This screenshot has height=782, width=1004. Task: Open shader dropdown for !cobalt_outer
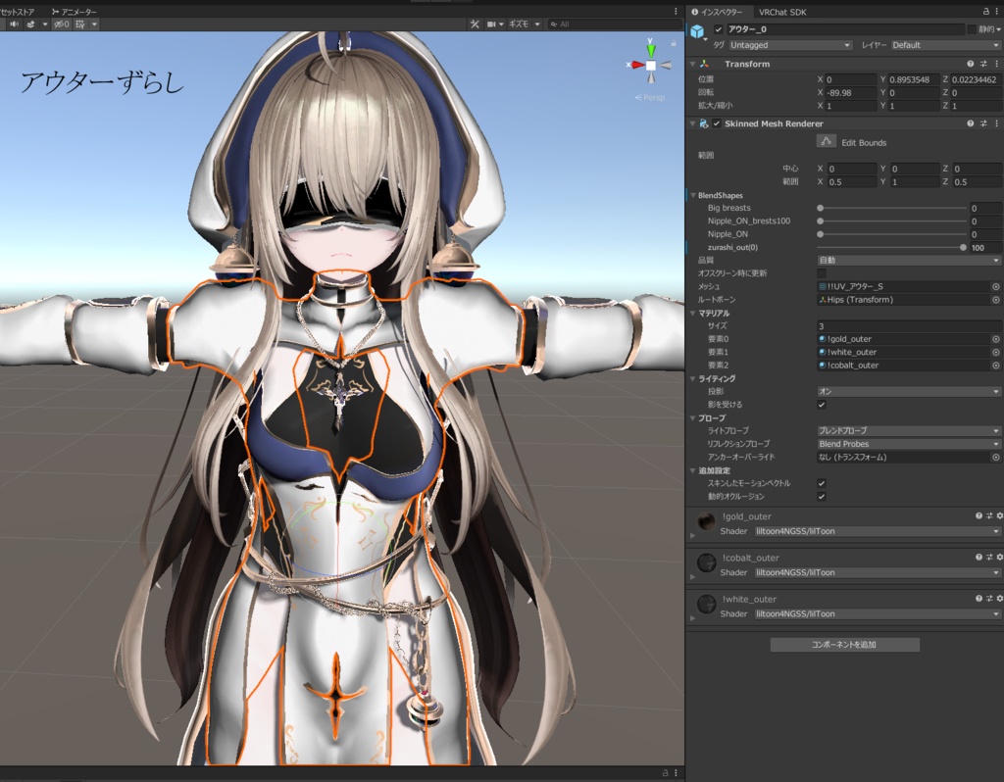coord(878,572)
